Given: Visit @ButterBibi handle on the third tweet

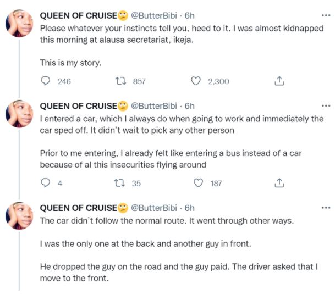Looking at the screenshot, I should coord(155,208).
